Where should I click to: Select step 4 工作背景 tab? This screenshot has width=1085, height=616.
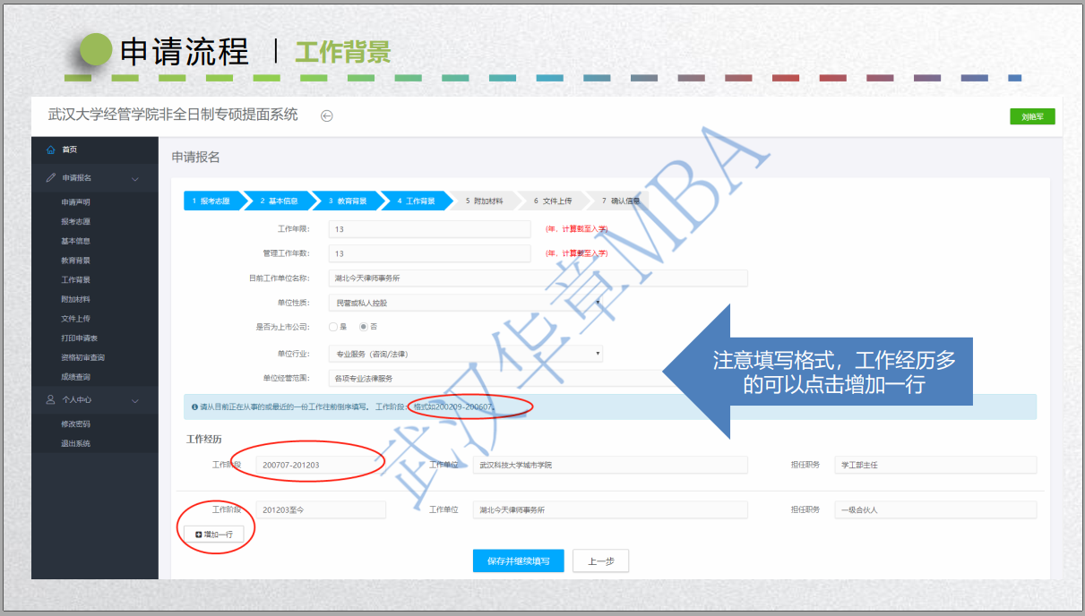(417, 201)
